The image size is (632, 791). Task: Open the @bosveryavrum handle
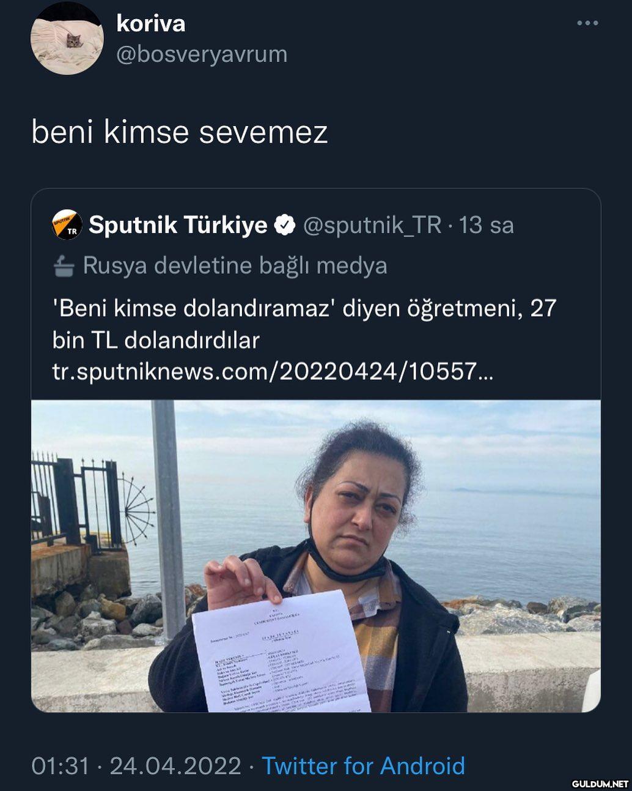(x=202, y=54)
